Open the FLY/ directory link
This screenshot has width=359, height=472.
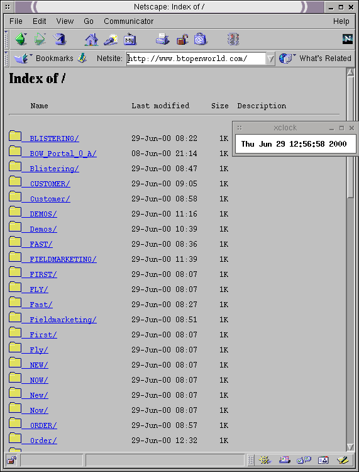(39, 289)
